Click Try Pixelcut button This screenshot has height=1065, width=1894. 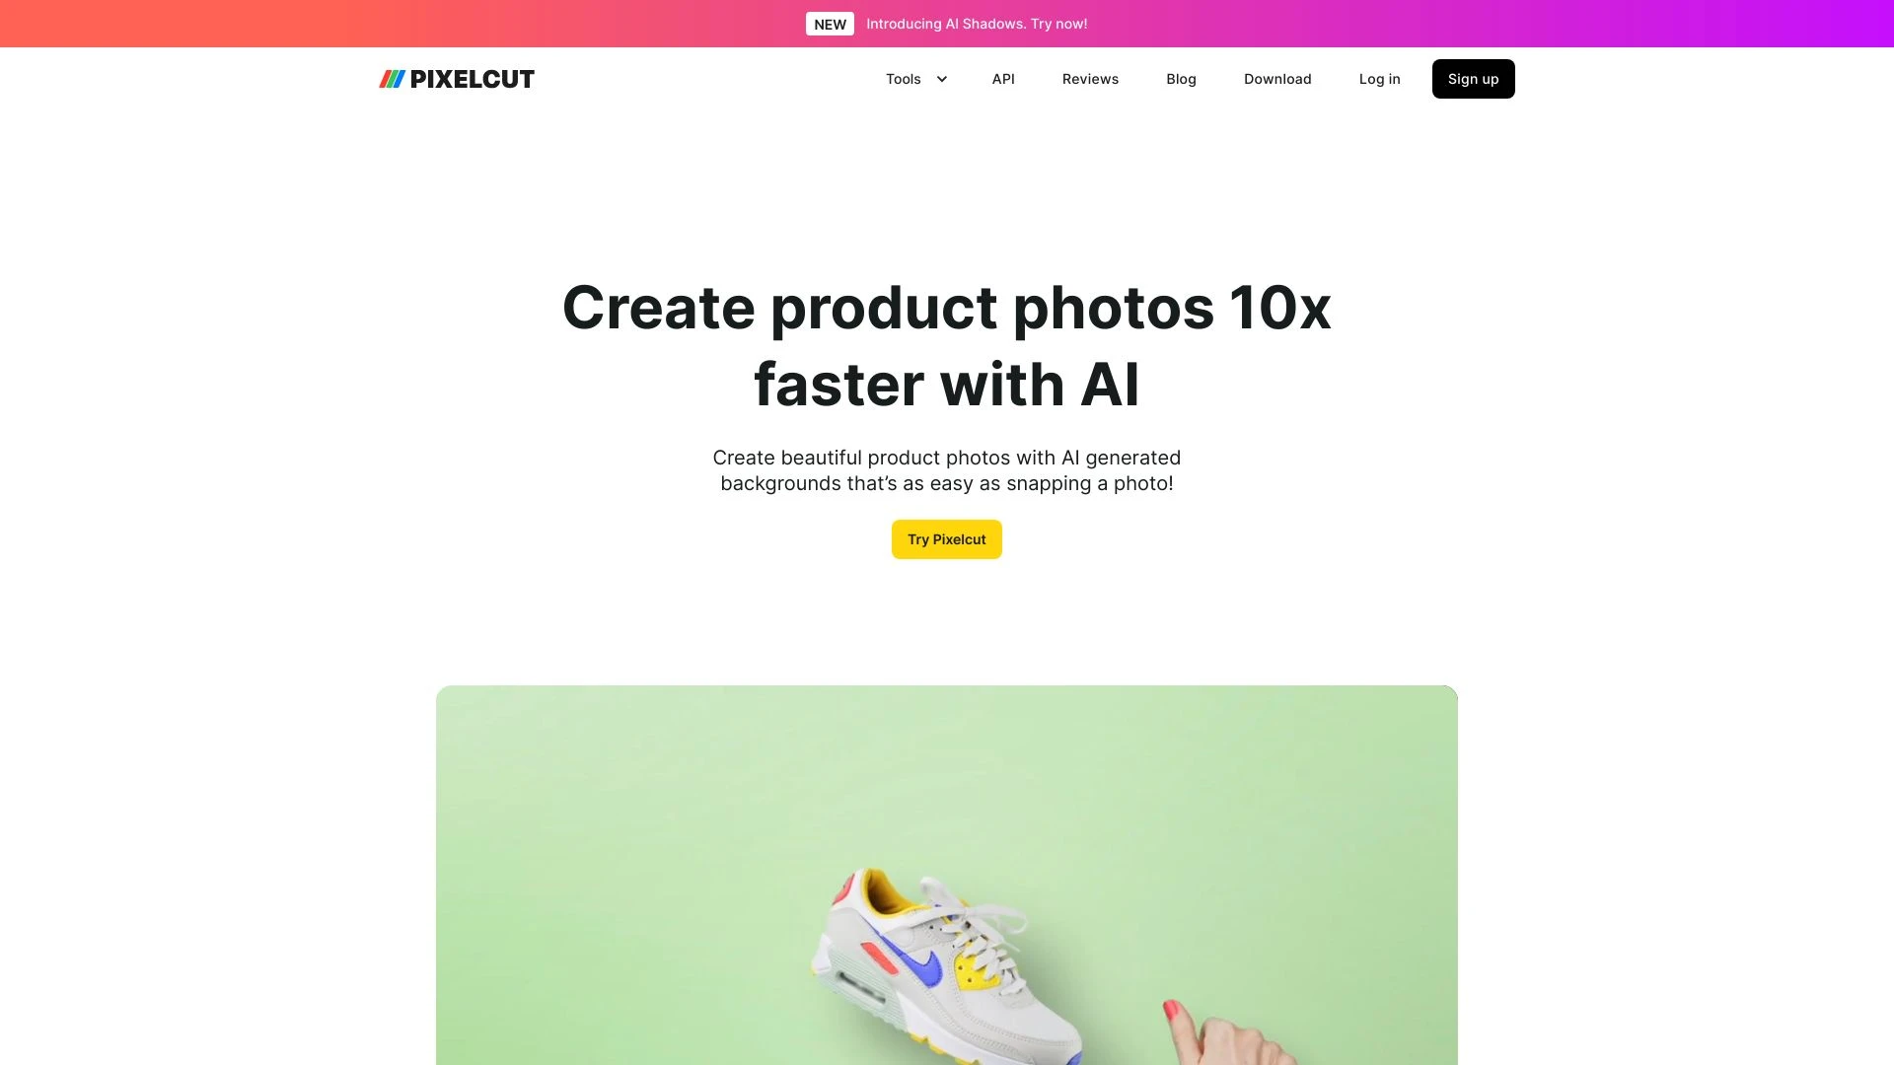(947, 538)
